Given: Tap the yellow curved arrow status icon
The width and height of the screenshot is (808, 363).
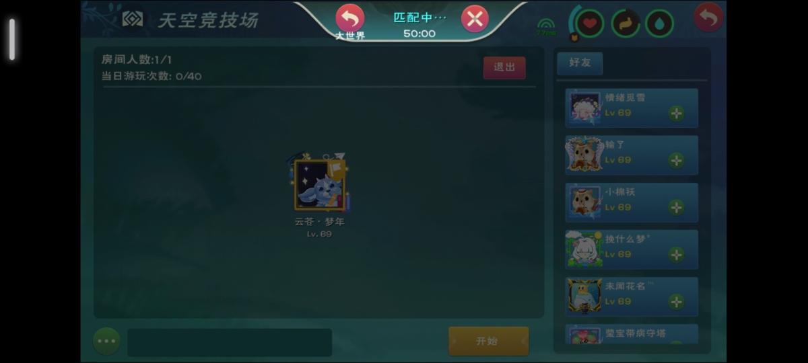Looking at the screenshot, I should 626,24.
